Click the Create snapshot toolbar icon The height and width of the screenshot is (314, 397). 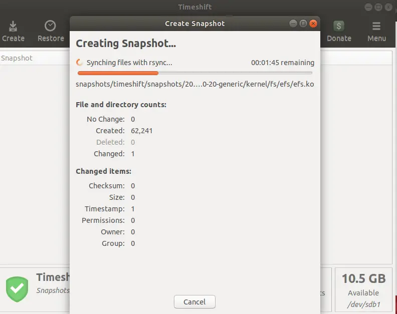click(13, 27)
